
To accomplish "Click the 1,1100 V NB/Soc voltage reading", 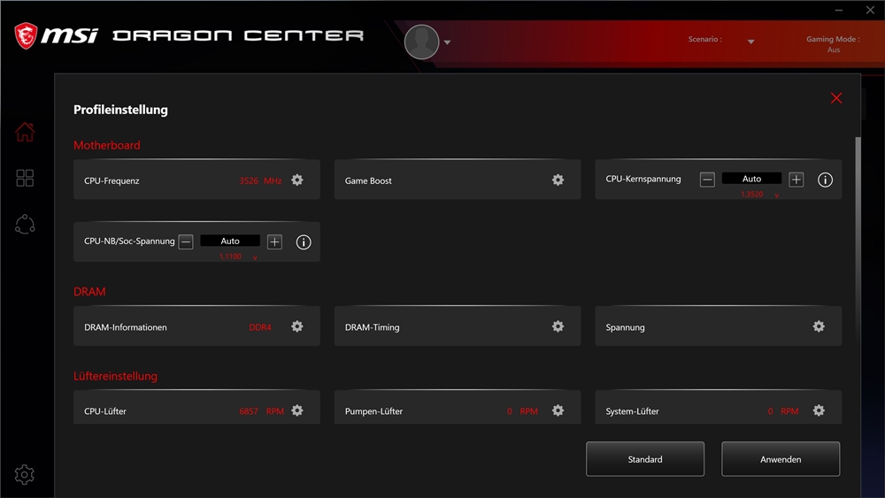I will tap(238, 257).
